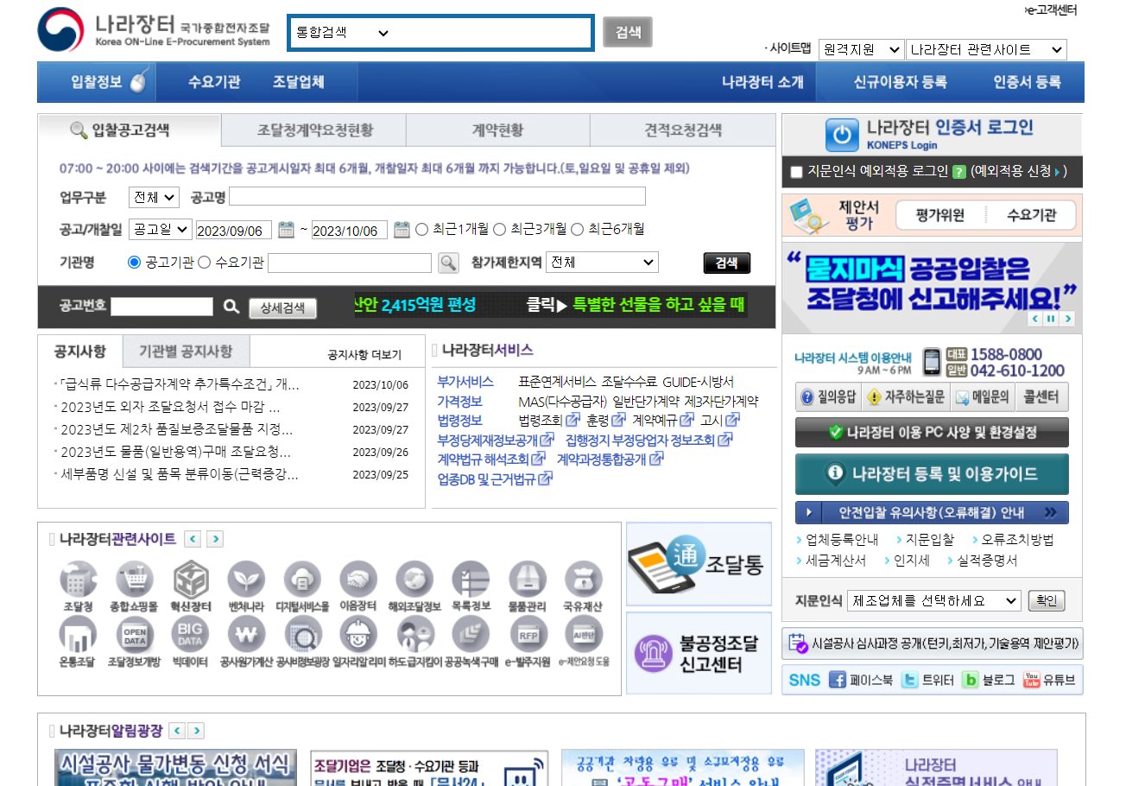1126x786 pixels.
Task: Show the next banner slide
Action: point(1068,319)
